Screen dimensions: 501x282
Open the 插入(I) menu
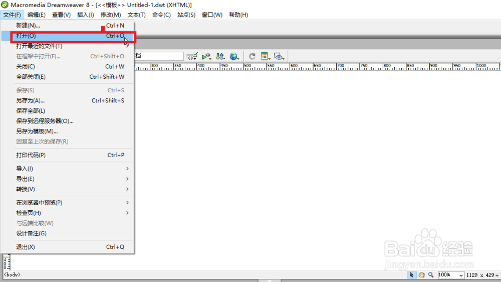click(x=86, y=15)
